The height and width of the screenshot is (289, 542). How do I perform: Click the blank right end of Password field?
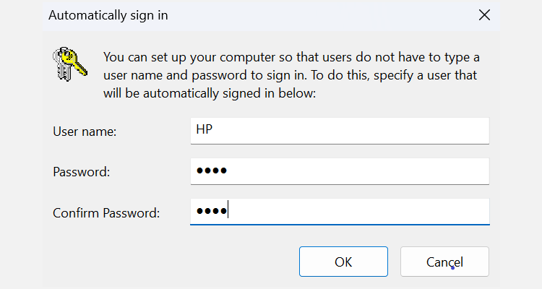[448, 171]
